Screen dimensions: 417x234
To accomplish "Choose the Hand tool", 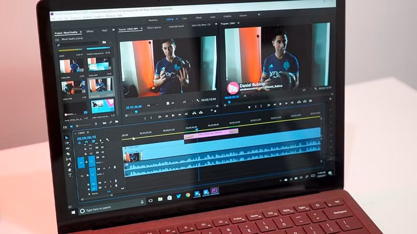I will pyautogui.click(x=69, y=170).
